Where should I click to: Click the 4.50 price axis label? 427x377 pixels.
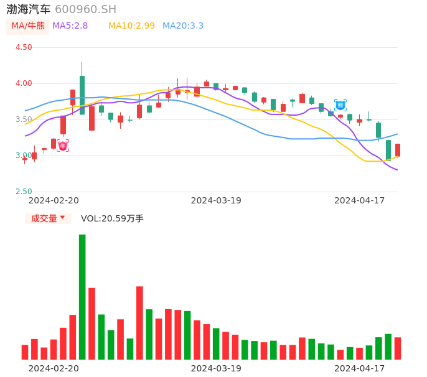24,47
